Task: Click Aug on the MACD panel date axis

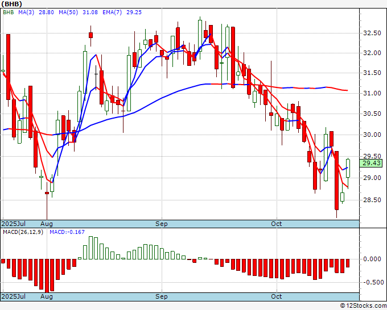Action: point(47,296)
